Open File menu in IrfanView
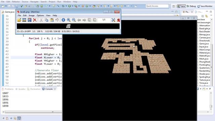This screenshot has height=121, width=215. pos(19,15)
